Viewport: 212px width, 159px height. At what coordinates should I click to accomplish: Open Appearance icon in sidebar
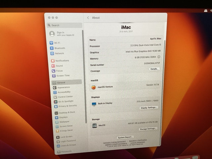[55, 87]
